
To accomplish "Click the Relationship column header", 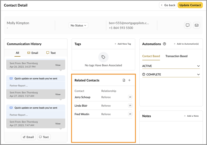I will 109,91.
